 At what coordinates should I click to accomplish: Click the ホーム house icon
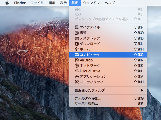tap(77, 49)
